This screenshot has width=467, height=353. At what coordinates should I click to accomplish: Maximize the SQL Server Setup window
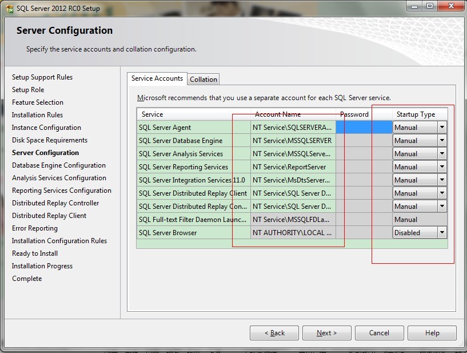coord(430,6)
